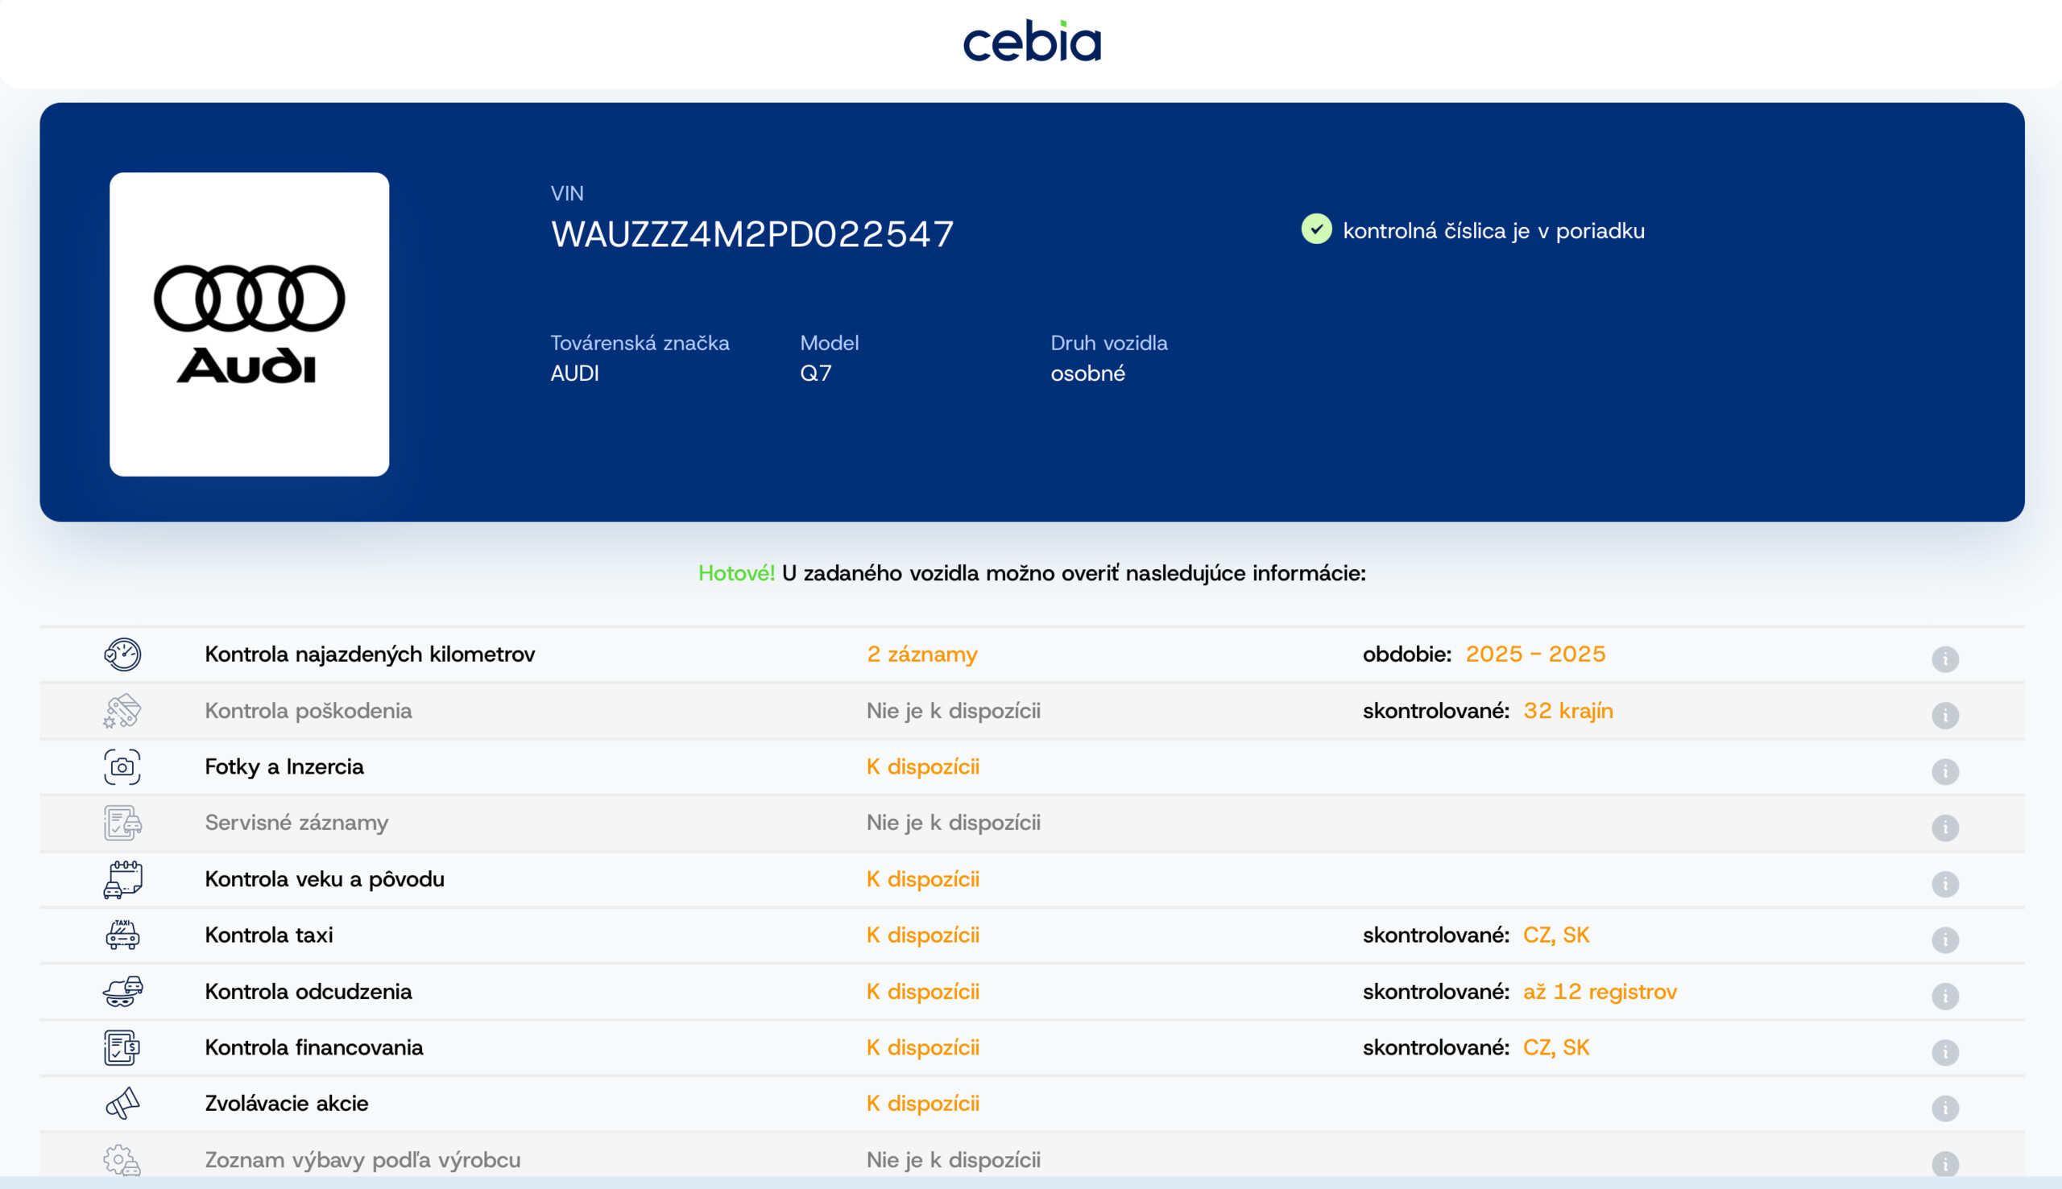2062x1189 pixels.
Task: Click the Zvolávacie akcie row label
Action: (x=286, y=1103)
